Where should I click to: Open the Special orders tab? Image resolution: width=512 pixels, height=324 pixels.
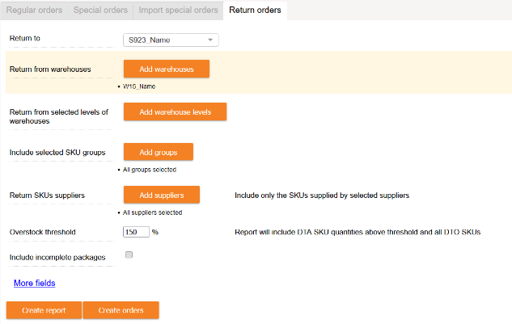(x=100, y=11)
